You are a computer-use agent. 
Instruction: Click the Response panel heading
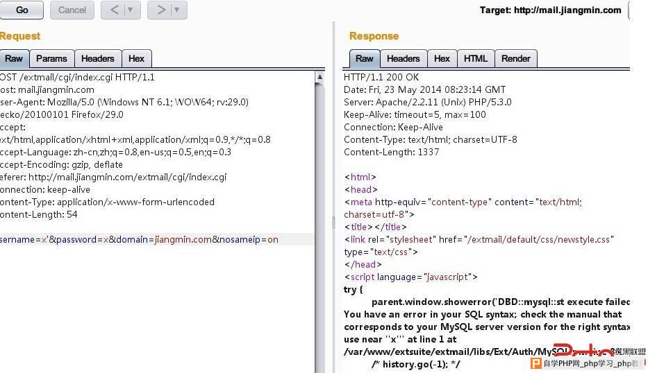point(374,36)
